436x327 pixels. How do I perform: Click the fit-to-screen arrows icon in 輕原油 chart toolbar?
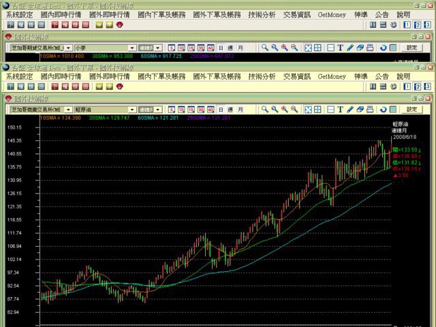click(308, 109)
